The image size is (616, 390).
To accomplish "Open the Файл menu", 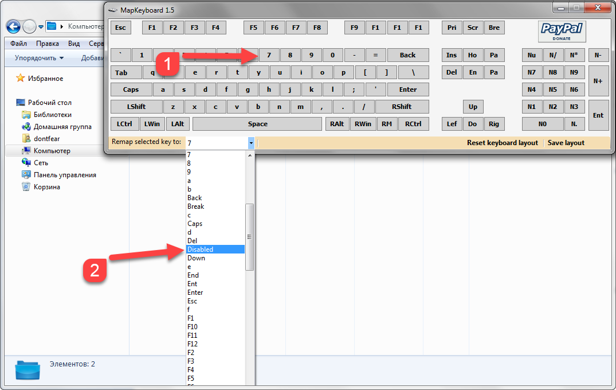I will point(18,44).
